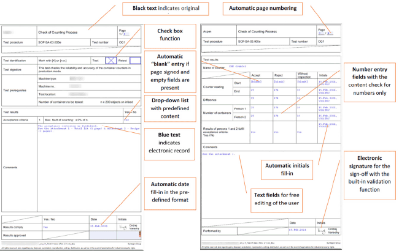Click the 'Machine no.:' label
Image resolution: width=399 pixels, height=251 pixels.
(x=47, y=86)
